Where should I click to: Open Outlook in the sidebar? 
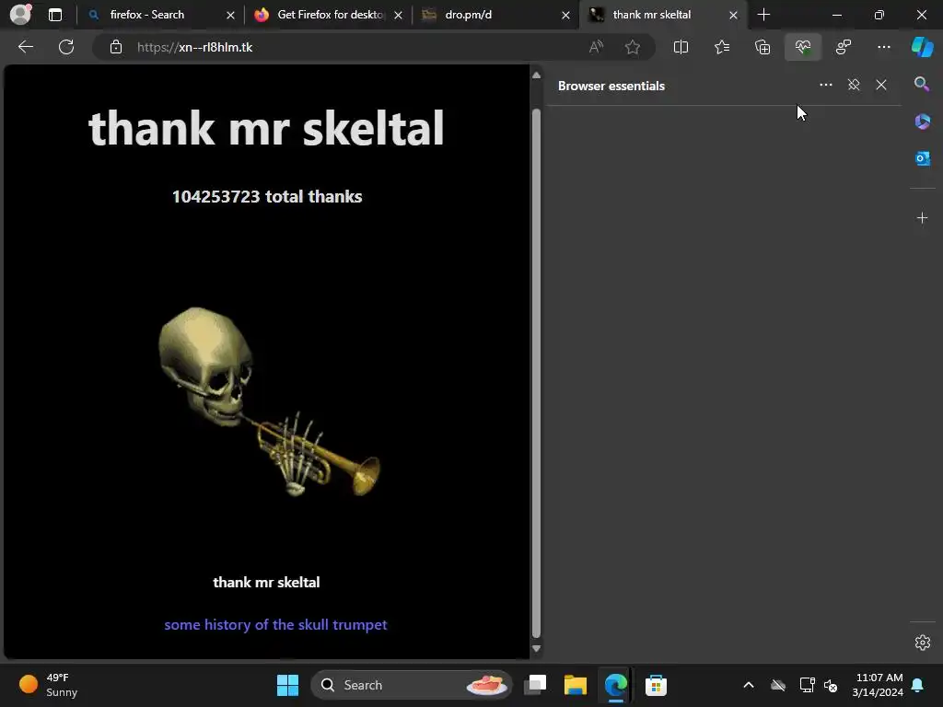(922, 158)
